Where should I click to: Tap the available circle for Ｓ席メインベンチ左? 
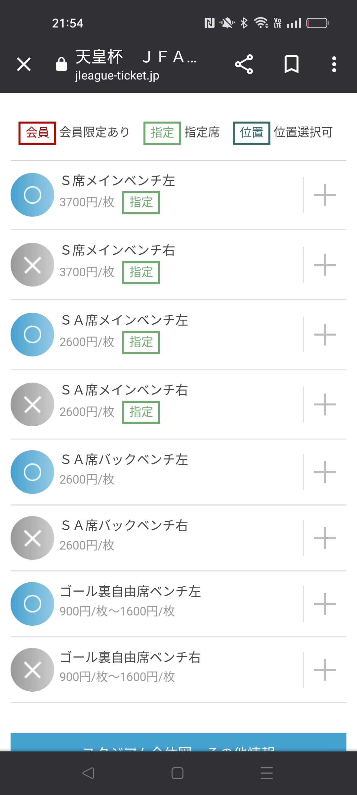pyautogui.click(x=32, y=195)
